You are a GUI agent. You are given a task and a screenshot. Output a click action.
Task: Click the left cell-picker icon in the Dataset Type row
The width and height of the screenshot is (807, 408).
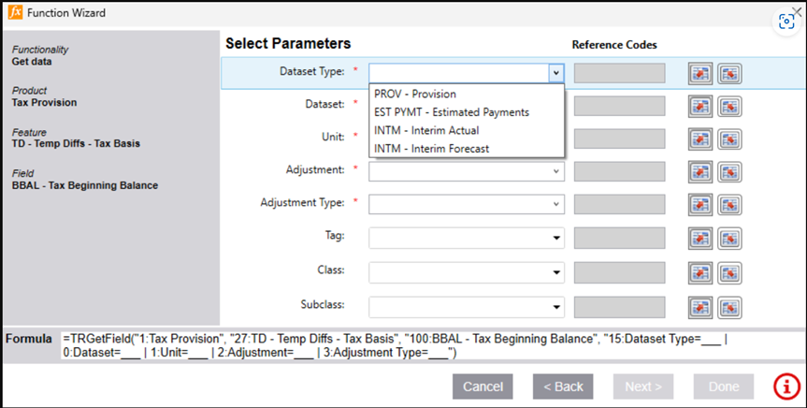click(x=699, y=73)
